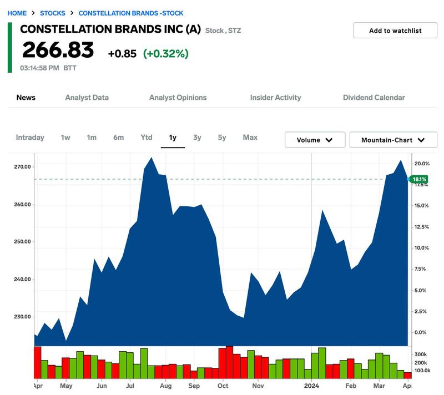Click the CONSTELLATION BRANDS INC (A) heading
444x395 pixels.
(x=110, y=29)
